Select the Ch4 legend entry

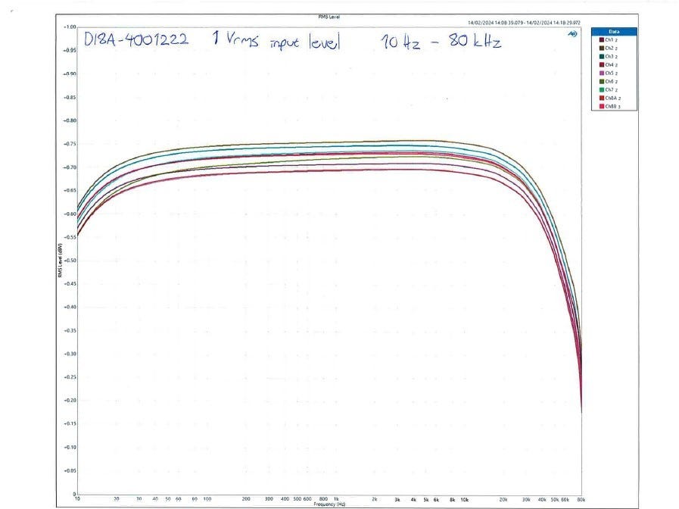coord(609,64)
